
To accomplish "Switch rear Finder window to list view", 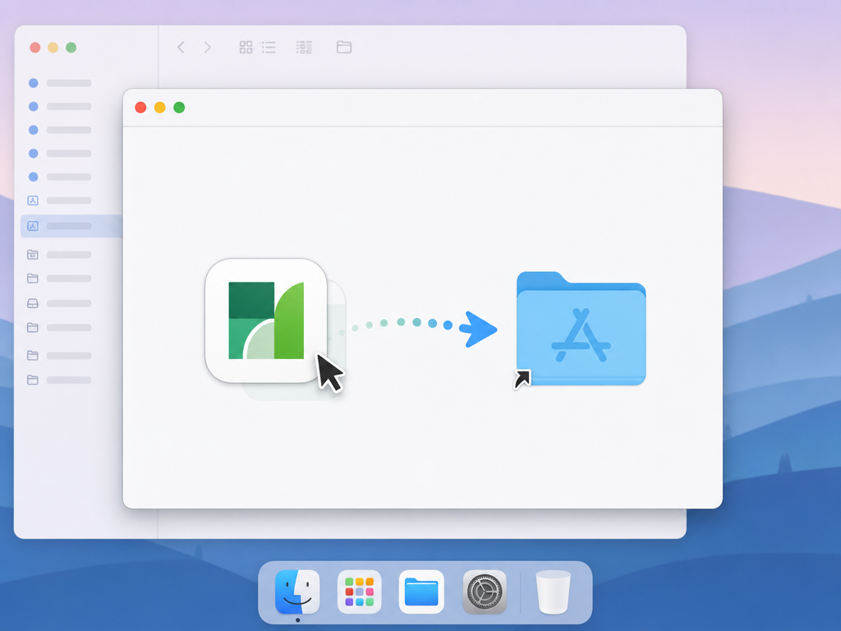I will (x=269, y=47).
